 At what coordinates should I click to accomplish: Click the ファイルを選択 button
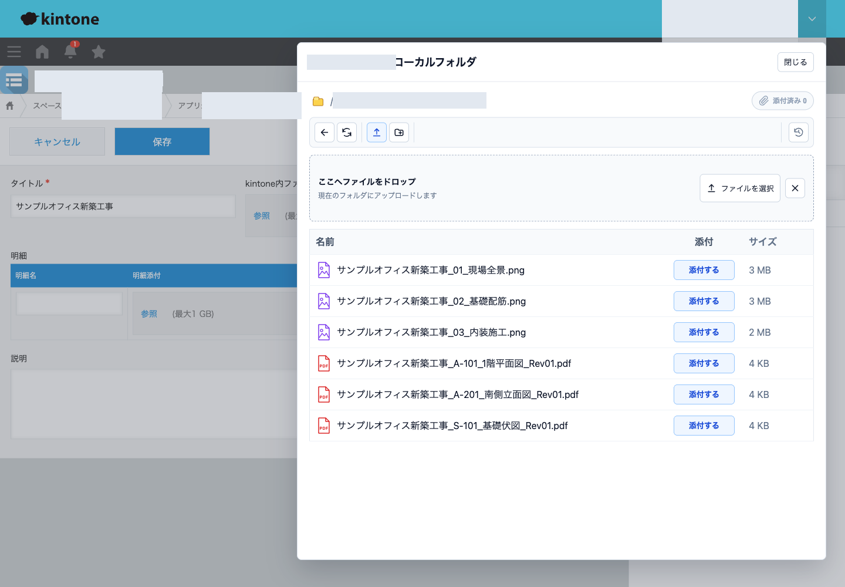740,188
